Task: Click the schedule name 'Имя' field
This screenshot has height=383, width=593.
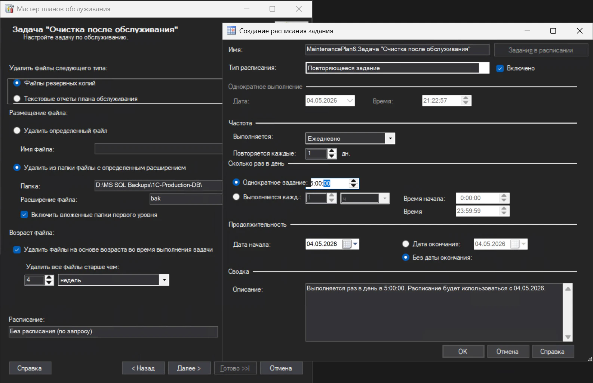Action: tap(397, 49)
